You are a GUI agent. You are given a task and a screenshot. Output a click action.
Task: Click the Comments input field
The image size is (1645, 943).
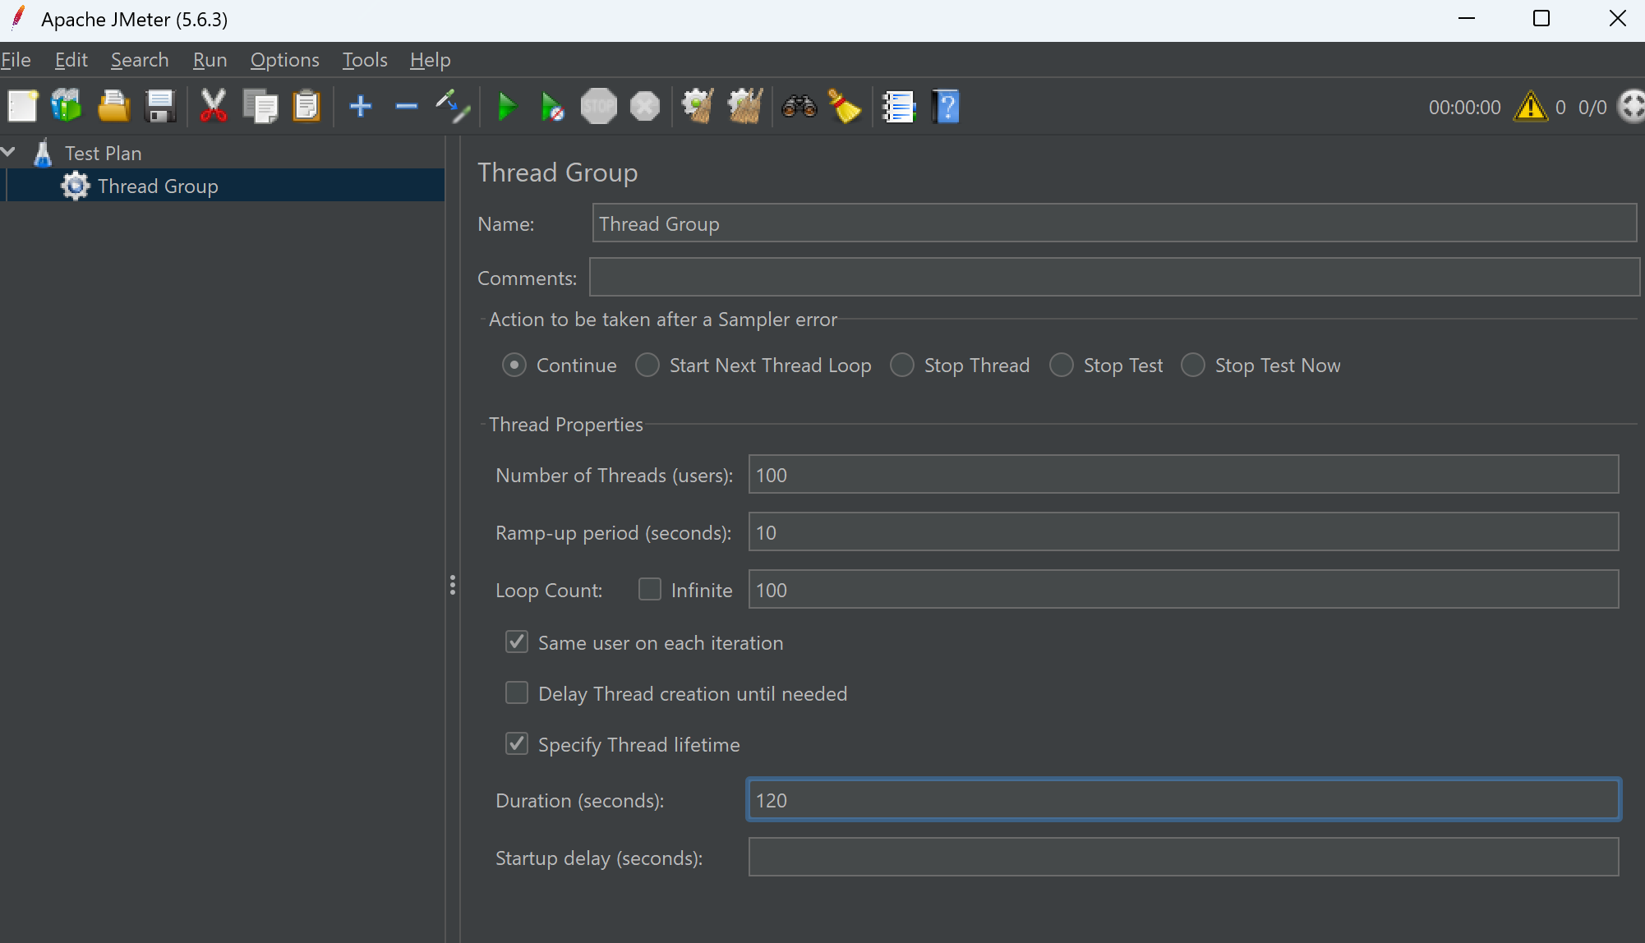click(x=1115, y=278)
